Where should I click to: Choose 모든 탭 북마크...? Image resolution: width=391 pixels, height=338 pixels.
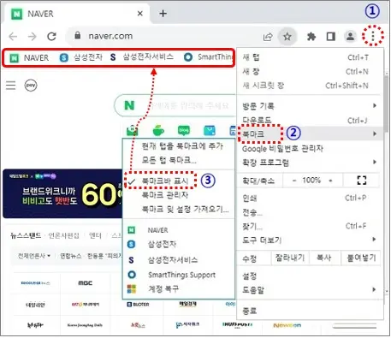click(x=179, y=160)
